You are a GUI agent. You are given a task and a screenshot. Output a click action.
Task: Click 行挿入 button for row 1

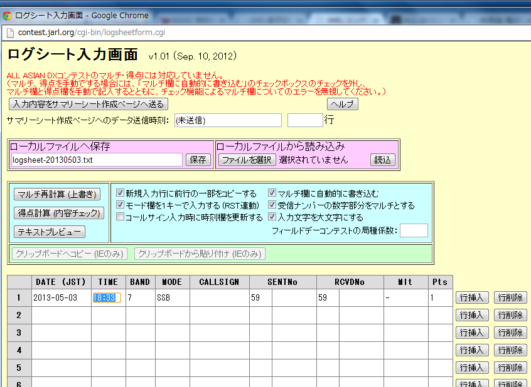pos(472,298)
